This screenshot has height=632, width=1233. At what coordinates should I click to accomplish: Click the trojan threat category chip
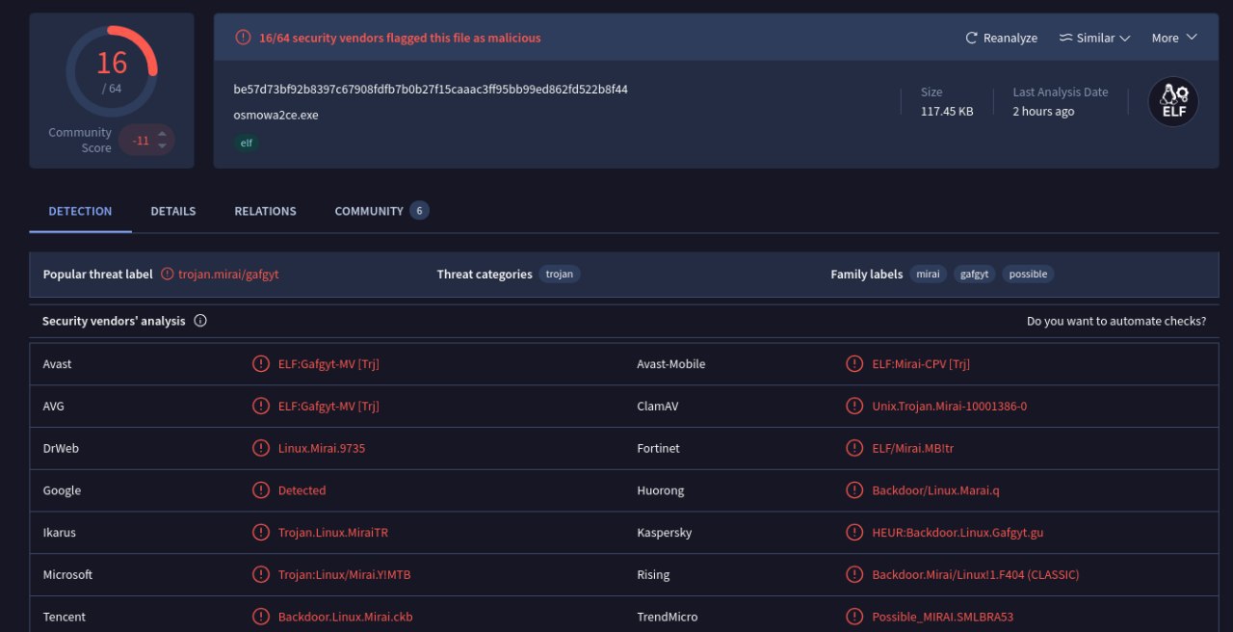[x=560, y=274]
